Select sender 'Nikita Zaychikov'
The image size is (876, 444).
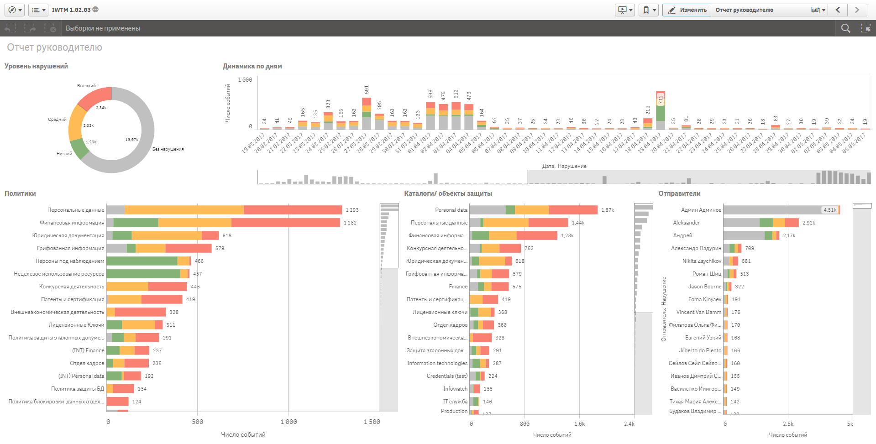(x=702, y=261)
